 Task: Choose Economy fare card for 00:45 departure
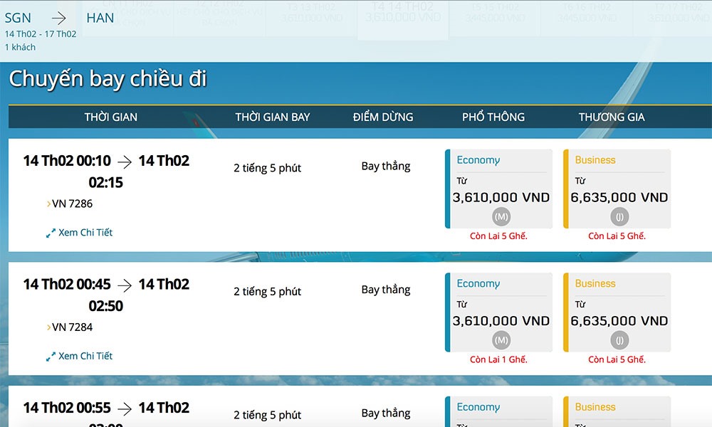(x=498, y=312)
